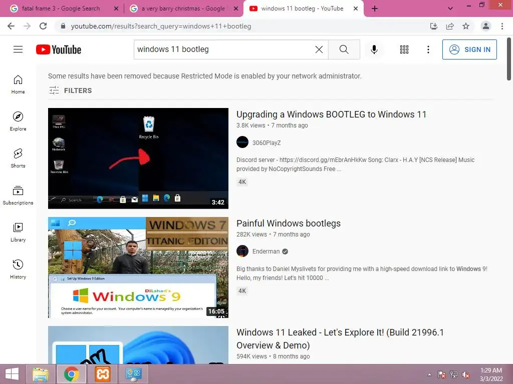Visit the 3060PlayZ channel name
This screenshot has width=513, height=384.
(267, 142)
